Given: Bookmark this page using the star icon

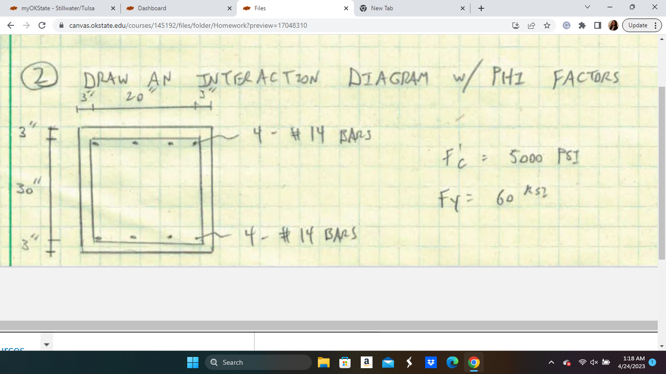Looking at the screenshot, I should click(547, 25).
